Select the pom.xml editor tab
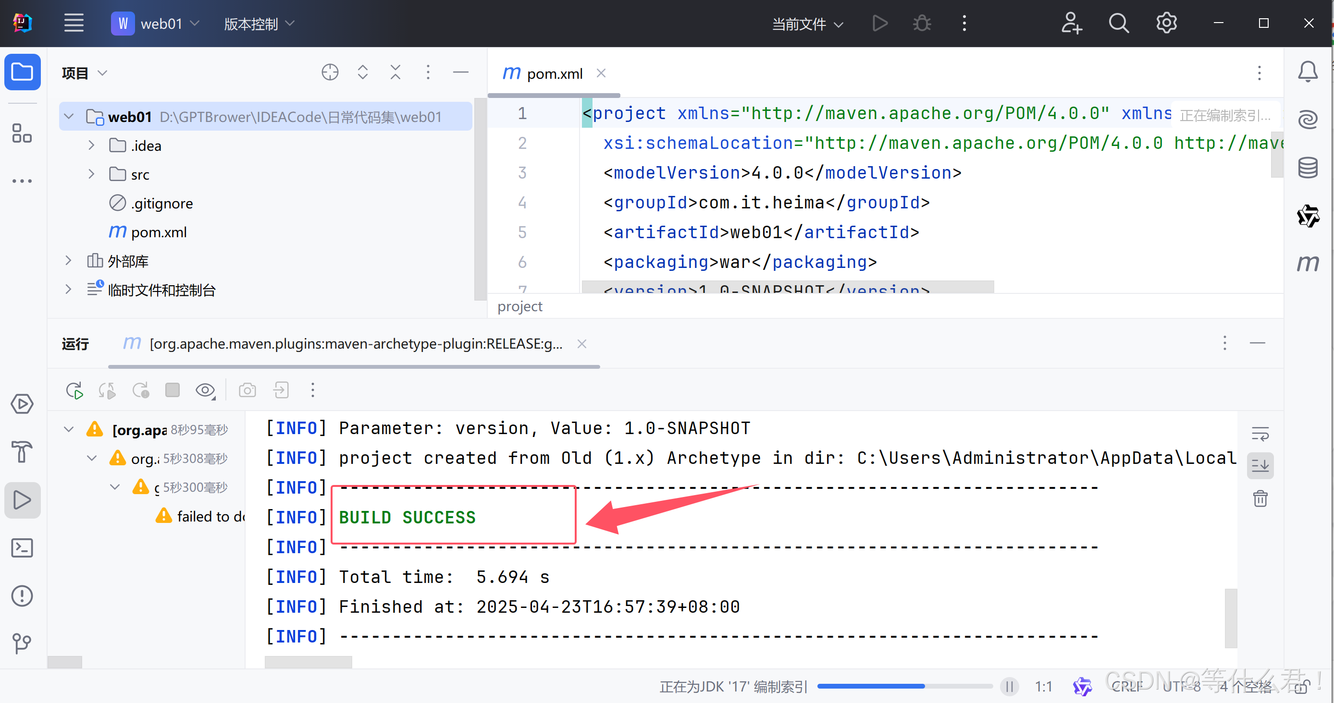Viewport: 1334px width, 703px height. (x=554, y=74)
